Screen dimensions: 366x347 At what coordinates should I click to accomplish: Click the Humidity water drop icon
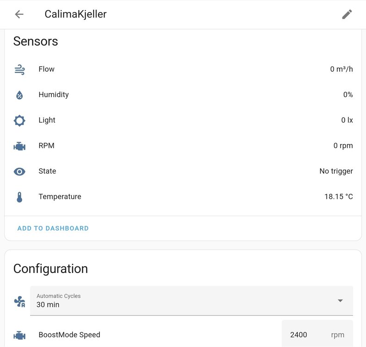pos(19,95)
